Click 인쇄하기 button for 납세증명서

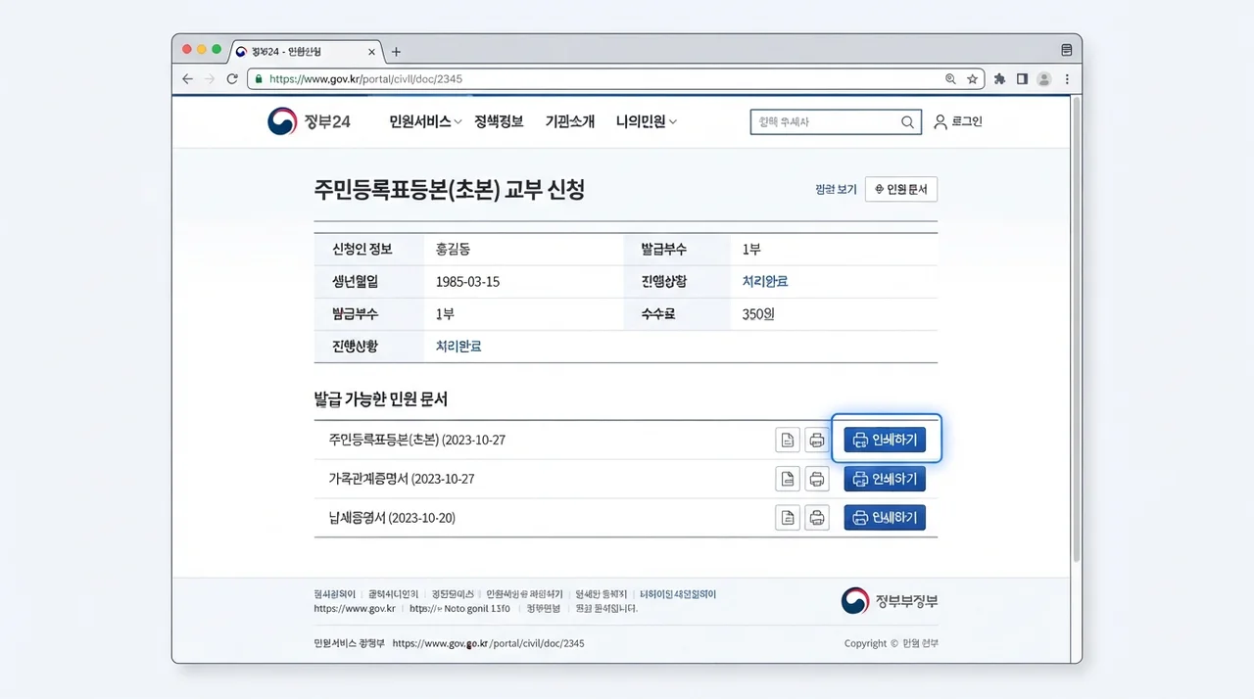[x=885, y=518]
